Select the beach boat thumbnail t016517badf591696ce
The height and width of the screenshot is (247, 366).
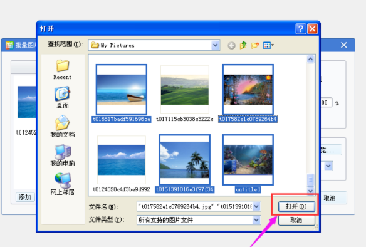click(122, 90)
